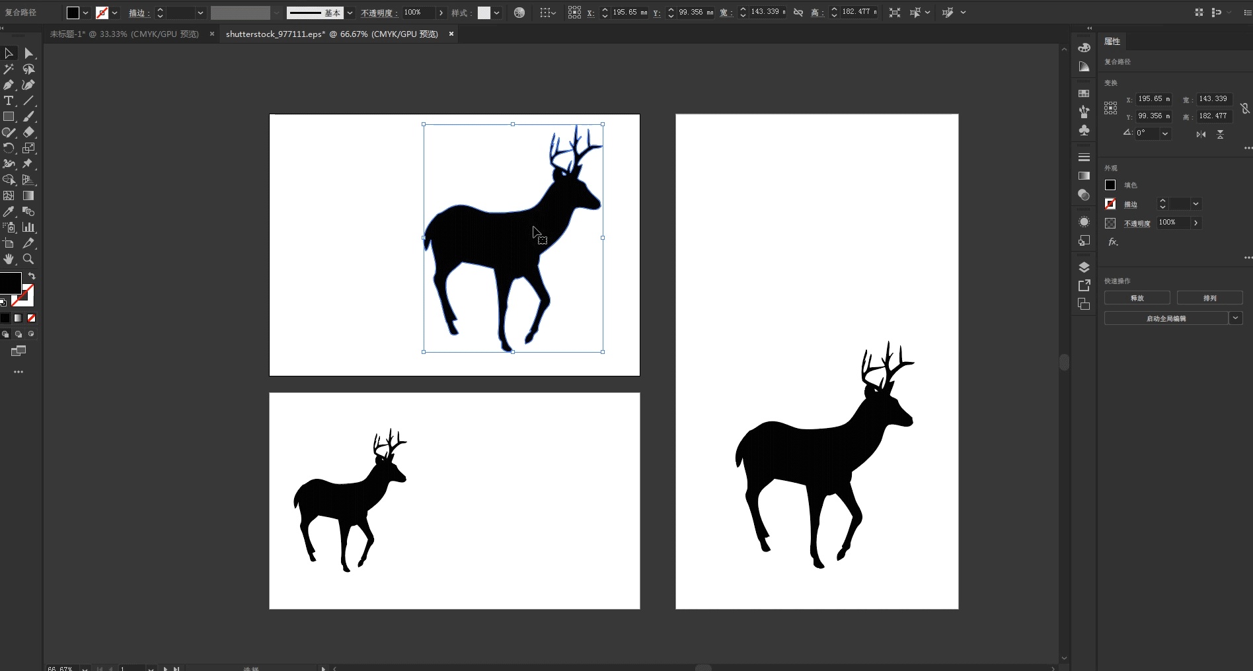This screenshot has width=1253, height=671.
Task: Open the Layers panel icon
Action: coord(1084,267)
